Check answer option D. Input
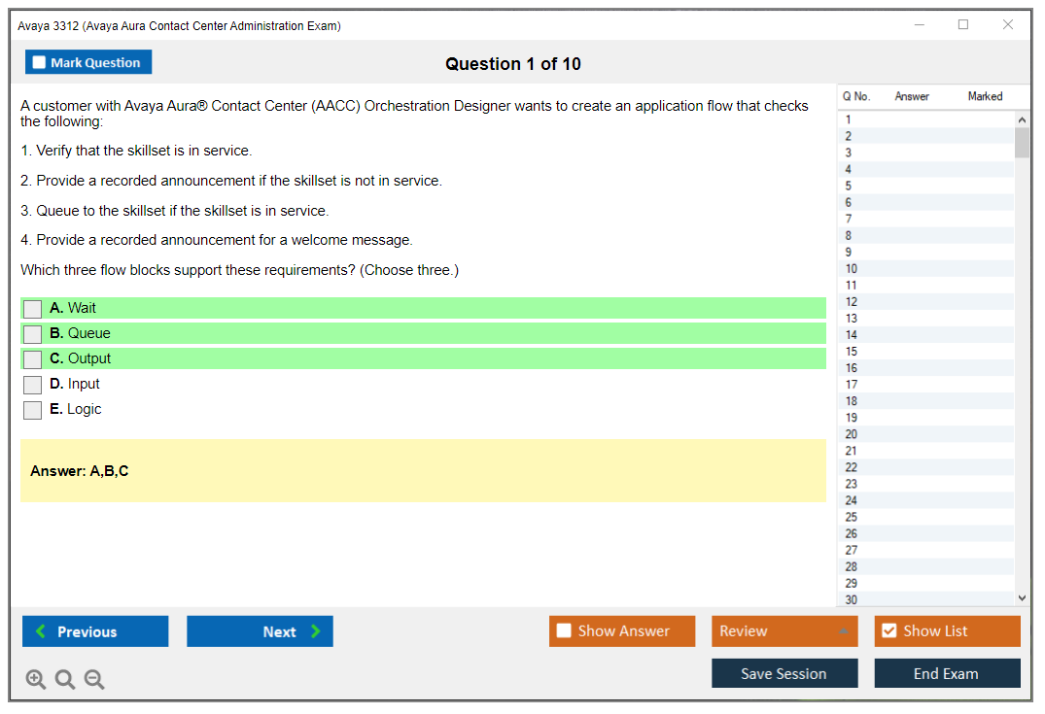 33,385
